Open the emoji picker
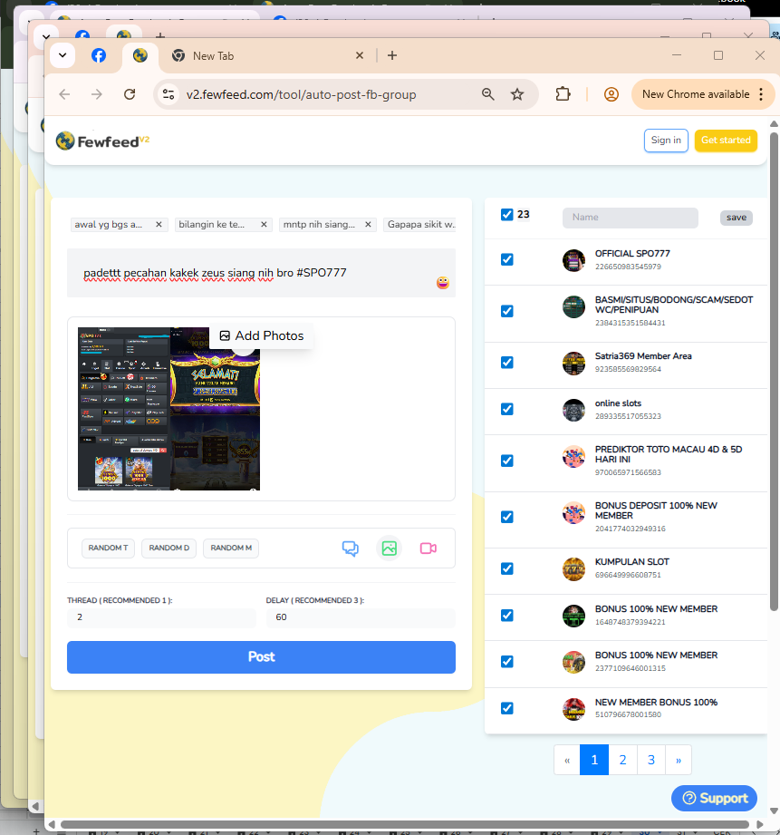 coord(443,283)
